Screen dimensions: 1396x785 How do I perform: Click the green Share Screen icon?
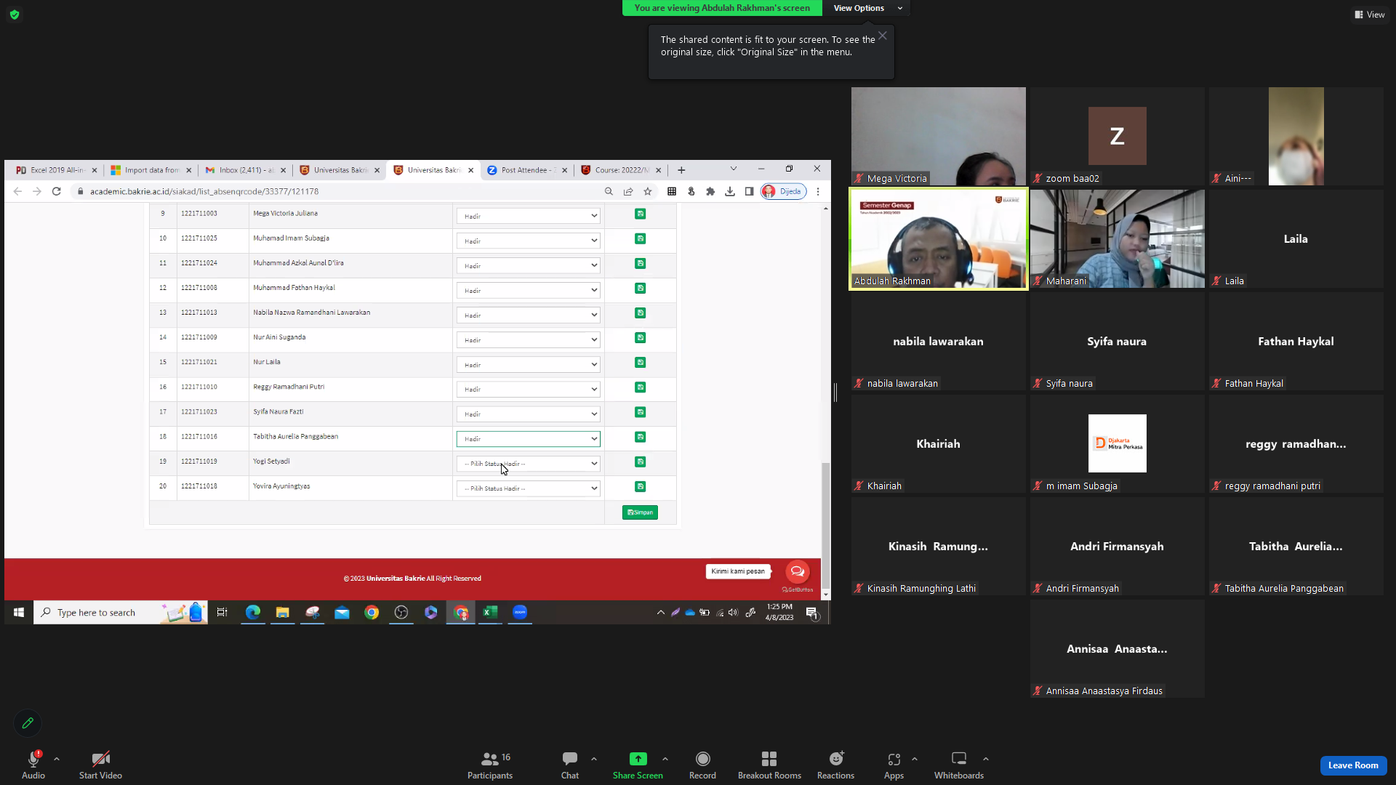click(638, 759)
